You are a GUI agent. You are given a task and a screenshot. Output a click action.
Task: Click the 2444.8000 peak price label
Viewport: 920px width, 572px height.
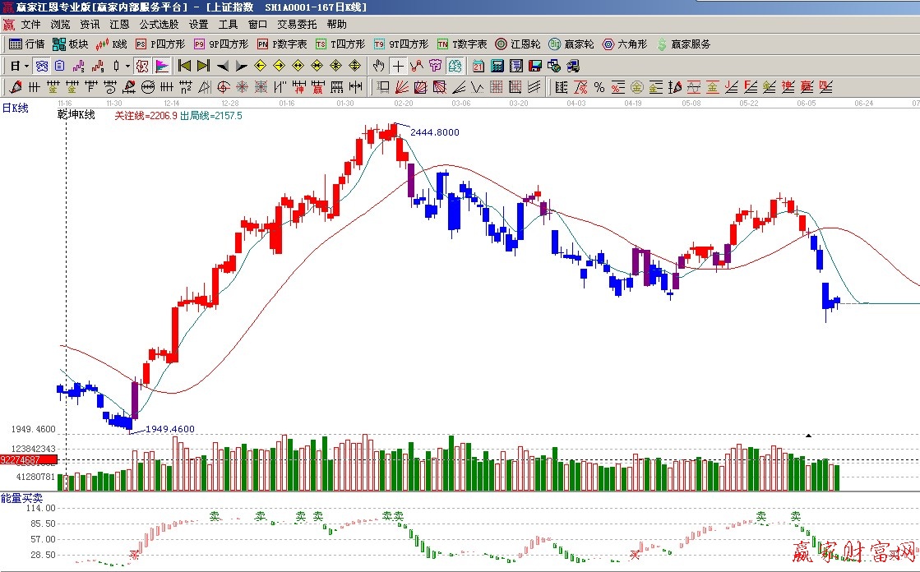435,132
